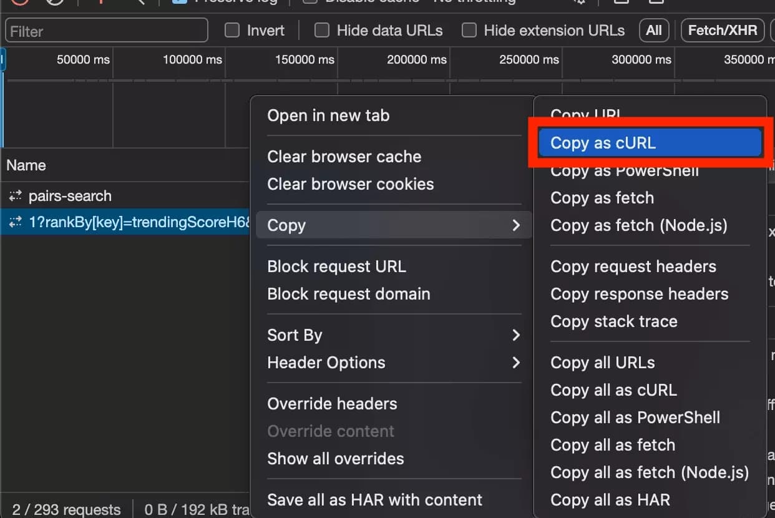Click the pairs-search request waterfall icon

coord(15,195)
